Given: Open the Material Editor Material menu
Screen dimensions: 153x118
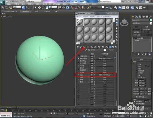Looking at the screenshot, I should 85,17.
